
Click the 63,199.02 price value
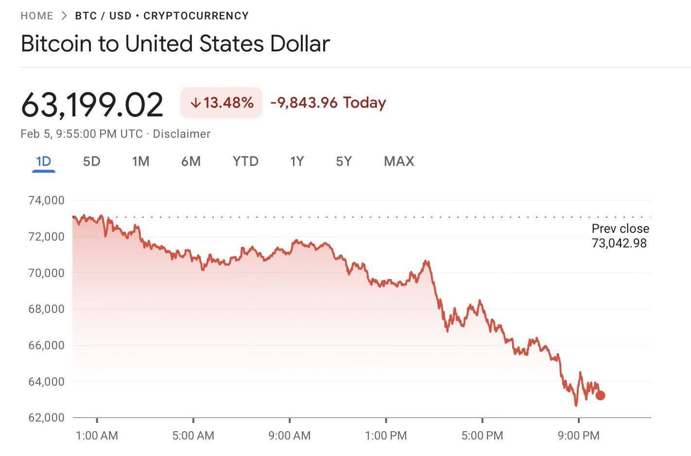(x=92, y=104)
